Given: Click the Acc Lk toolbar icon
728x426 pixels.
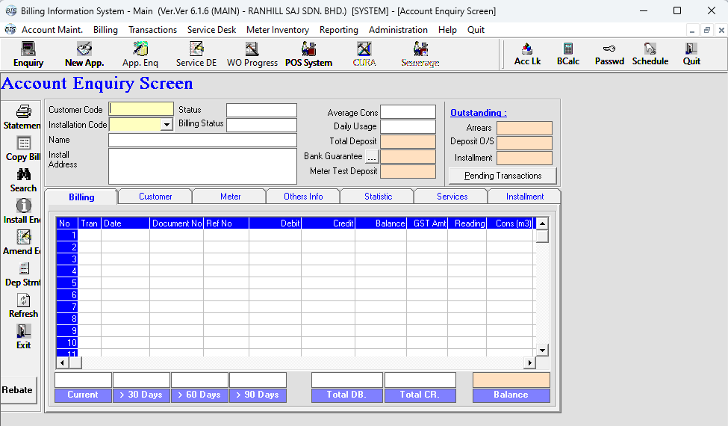Looking at the screenshot, I should click(527, 54).
